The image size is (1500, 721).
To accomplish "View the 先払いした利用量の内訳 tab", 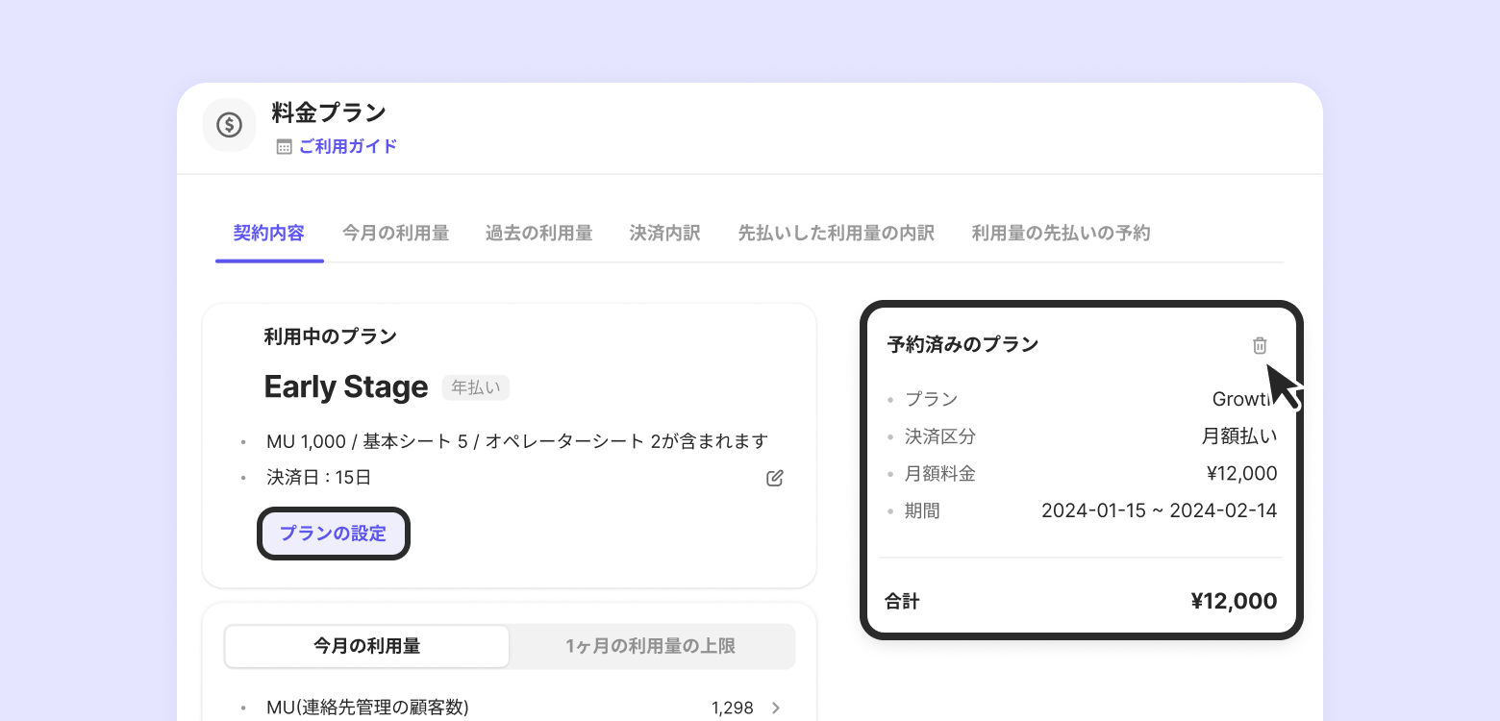I will coord(836,233).
